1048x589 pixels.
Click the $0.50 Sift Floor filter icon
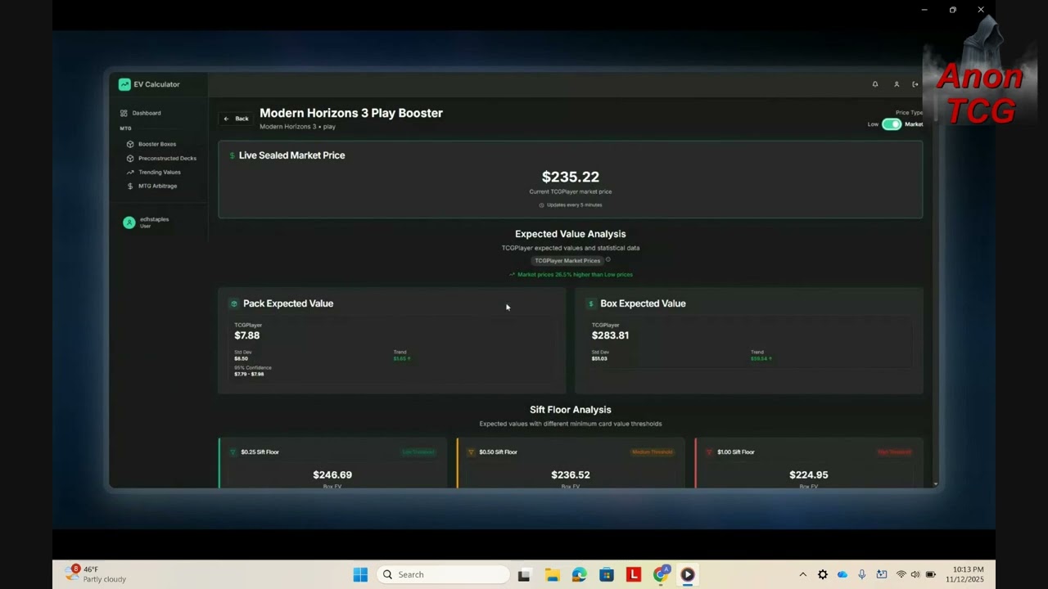471,452
